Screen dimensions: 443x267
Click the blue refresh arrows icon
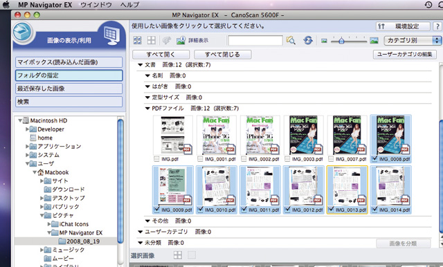tap(308, 40)
